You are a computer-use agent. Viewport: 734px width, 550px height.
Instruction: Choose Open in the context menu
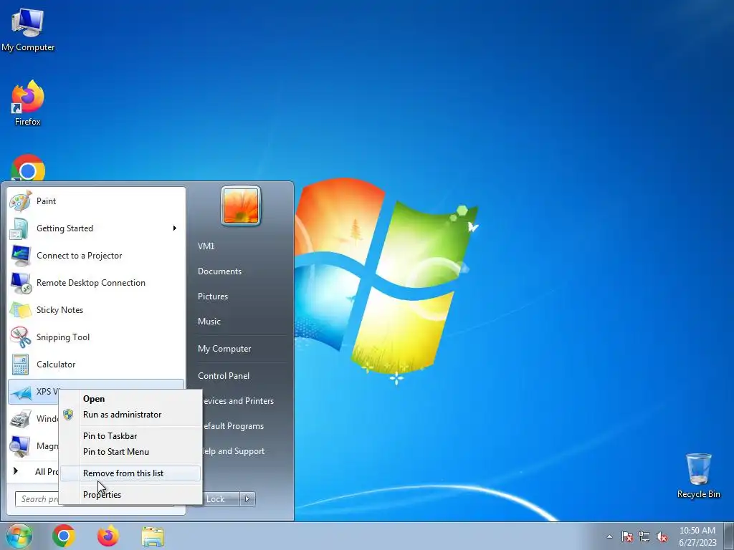[130, 399]
